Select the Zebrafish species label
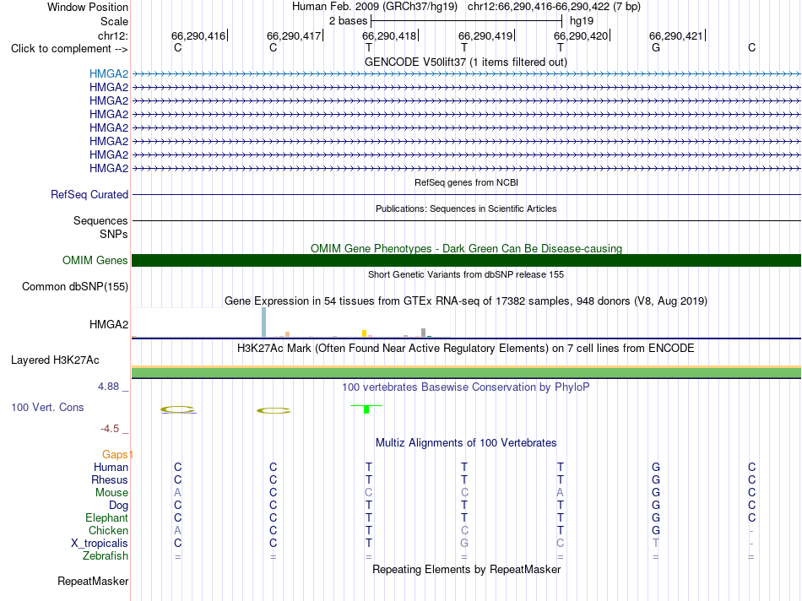Viewport: 802px width, 601px height. [x=106, y=556]
